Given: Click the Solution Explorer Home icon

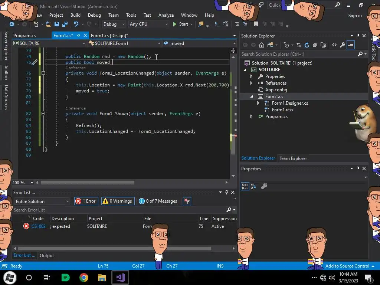Looking at the screenshot, I should (x=262, y=45).
